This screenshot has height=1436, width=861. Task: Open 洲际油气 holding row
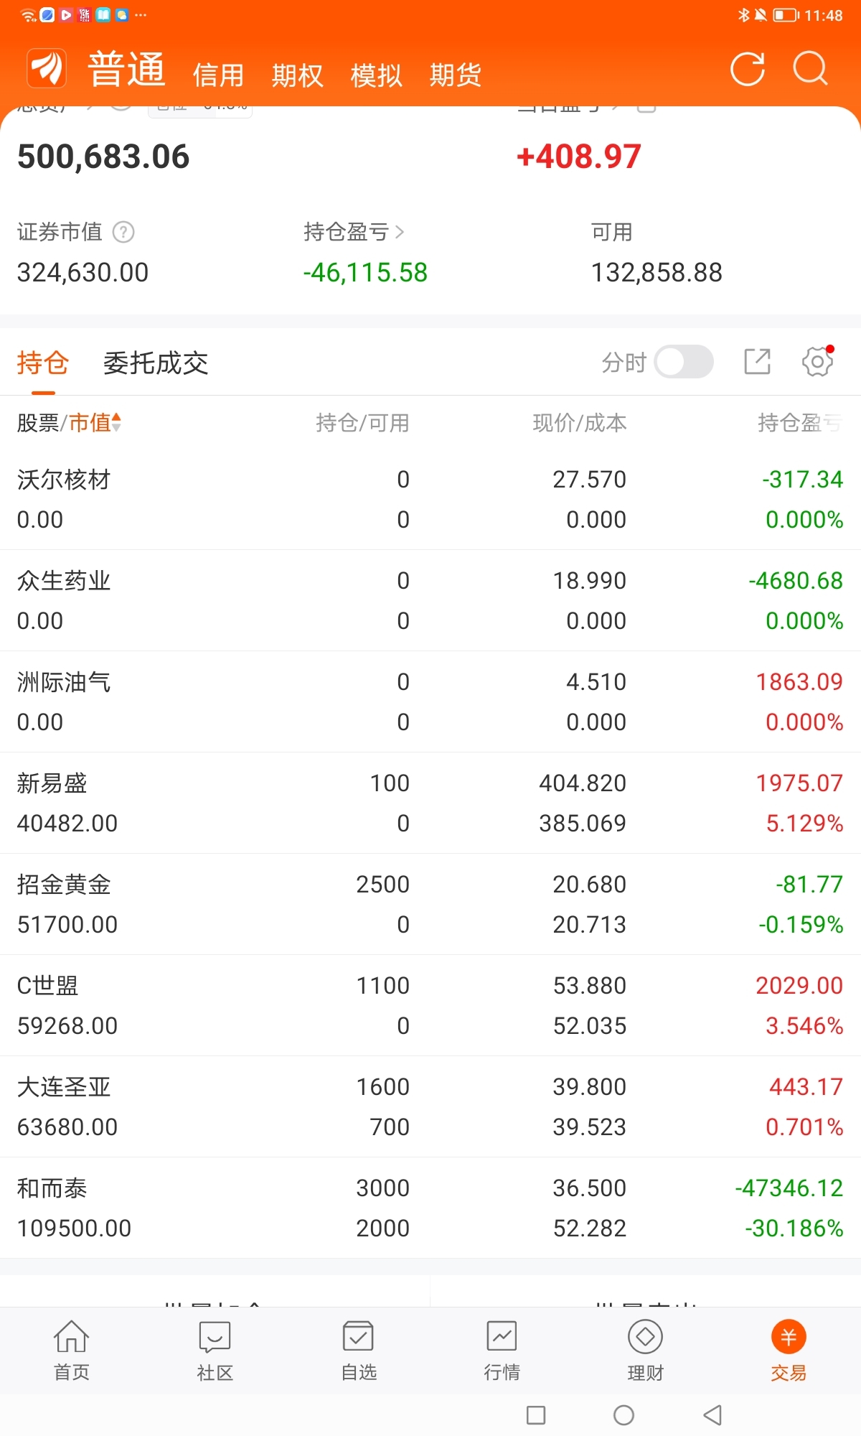coord(430,702)
